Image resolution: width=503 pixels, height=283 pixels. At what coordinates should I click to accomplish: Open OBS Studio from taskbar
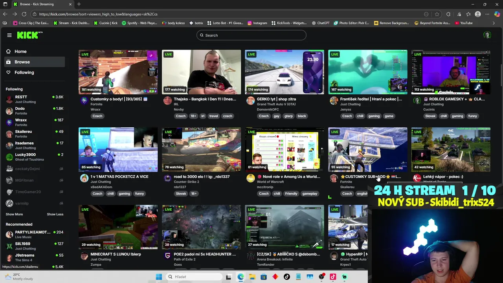[x=321, y=277]
